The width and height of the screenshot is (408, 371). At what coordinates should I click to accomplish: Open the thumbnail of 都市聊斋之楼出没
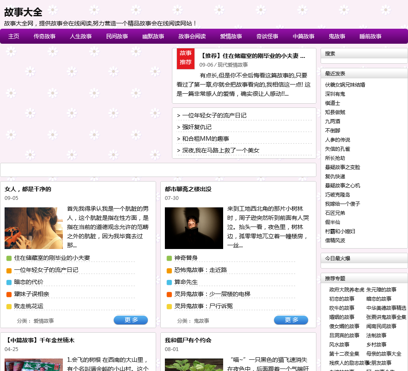[x=194, y=228]
